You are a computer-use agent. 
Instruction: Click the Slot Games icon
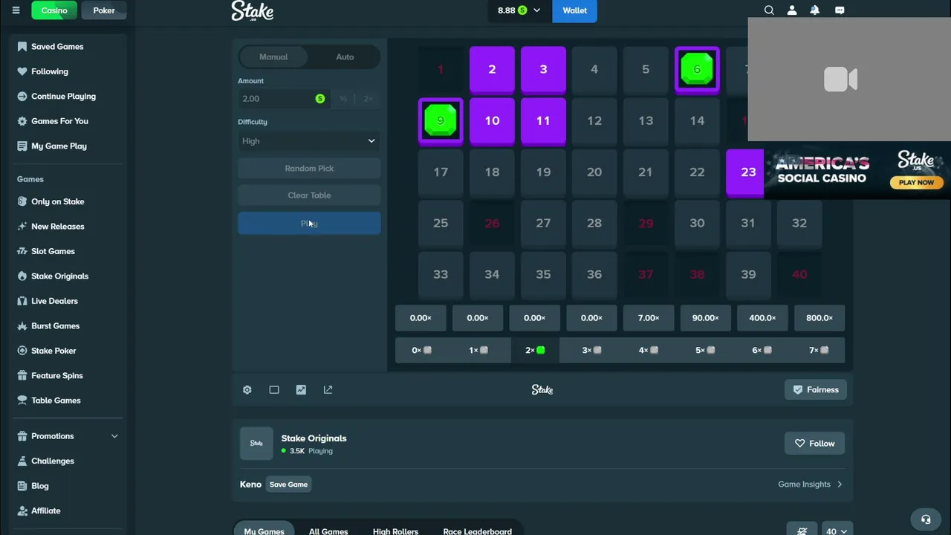pos(22,251)
